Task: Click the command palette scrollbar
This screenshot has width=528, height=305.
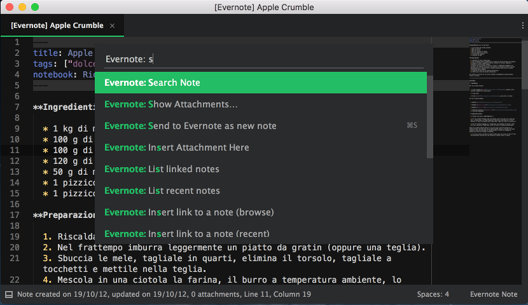Action: click(429, 116)
